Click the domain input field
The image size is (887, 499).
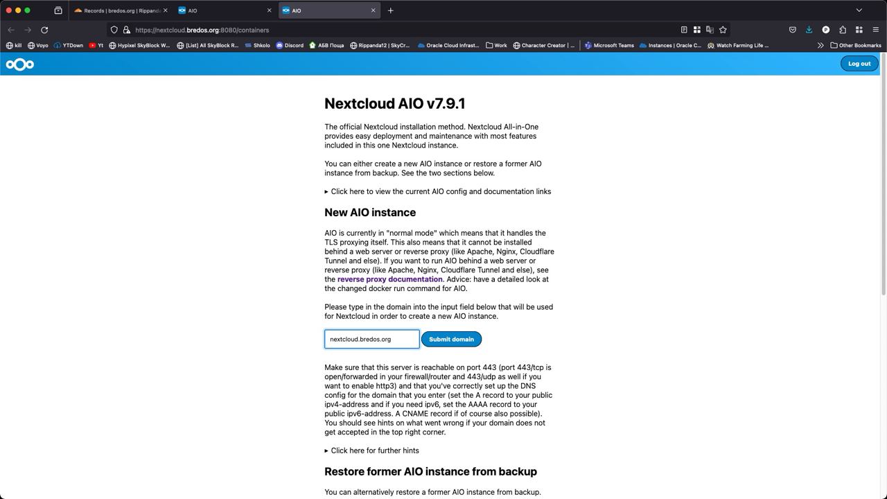click(372, 340)
